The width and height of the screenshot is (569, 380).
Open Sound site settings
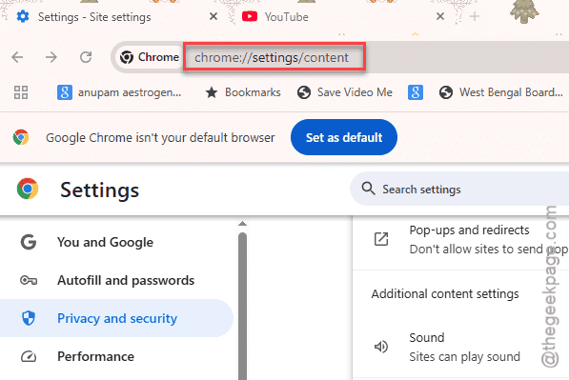click(461, 347)
